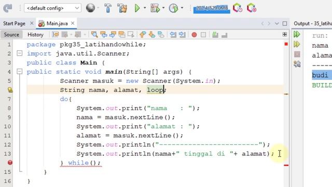Click Find Next Occurrence icon
The height and width of the screenshot is (187, 332).
point(113,34)
